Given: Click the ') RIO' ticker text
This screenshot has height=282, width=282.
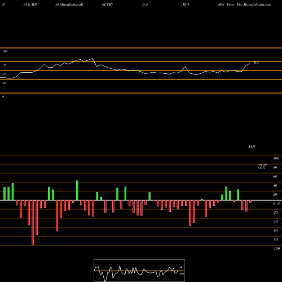Looking at the screenshot, I should pos(185,5).
